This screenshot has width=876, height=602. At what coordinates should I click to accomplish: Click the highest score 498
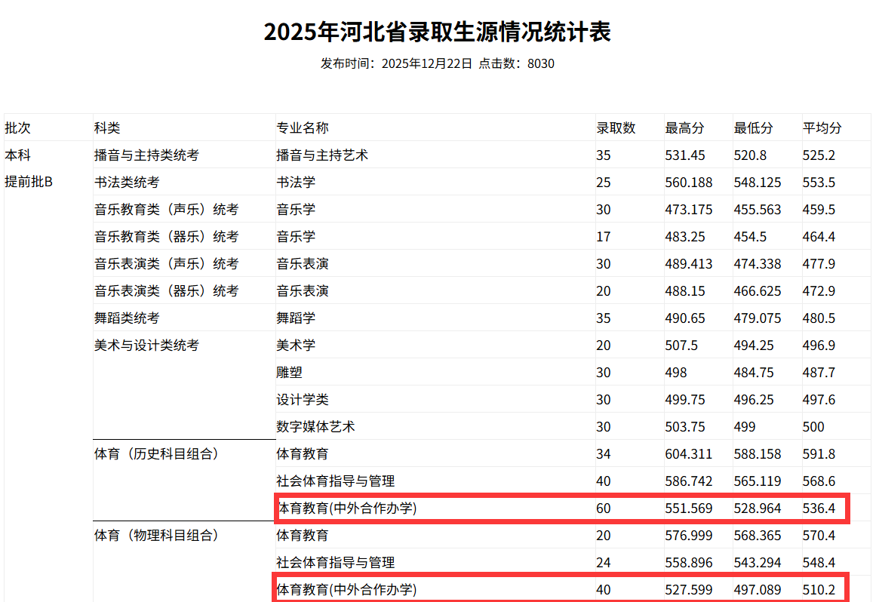tap(676, 373)
